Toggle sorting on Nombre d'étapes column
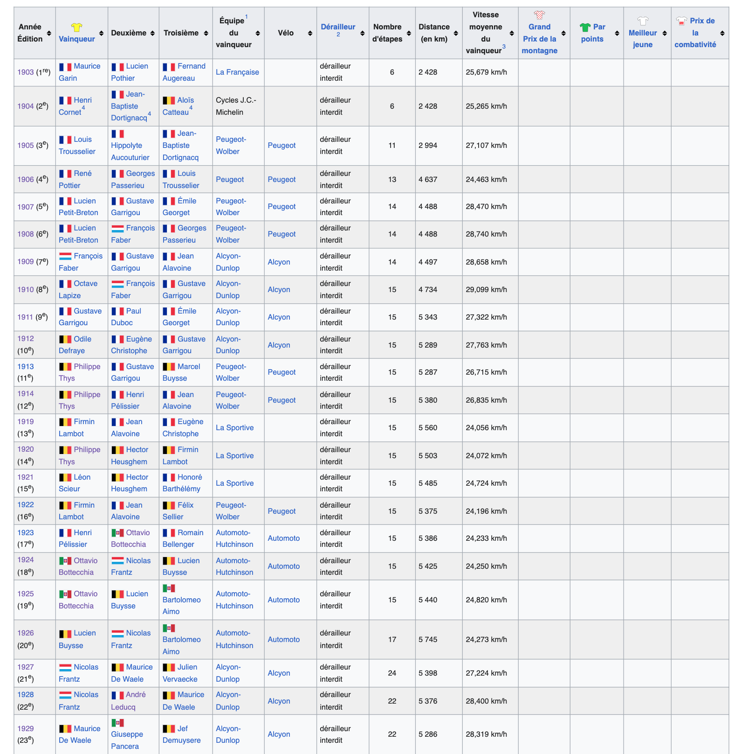 pos(409,33)
